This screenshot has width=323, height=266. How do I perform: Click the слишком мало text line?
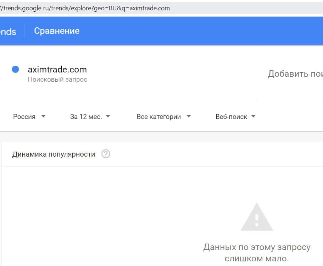click(257, 258)
